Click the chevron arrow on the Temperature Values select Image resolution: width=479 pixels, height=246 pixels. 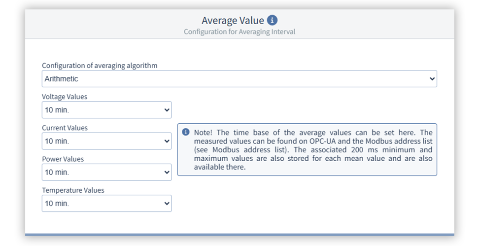click(167, 203)
